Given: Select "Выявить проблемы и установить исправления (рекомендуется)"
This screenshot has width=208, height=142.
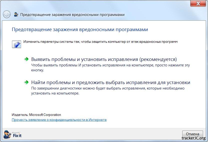Looking at the screenshot, I should tap(104, 59).
